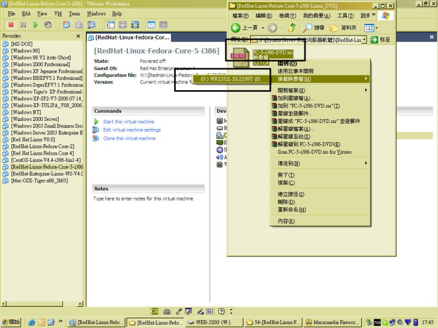Image resolution: width=438 pixels, height=328 pixels.
Task: Choose 掛載映像檔(M) in context menu
Action: 320,79
